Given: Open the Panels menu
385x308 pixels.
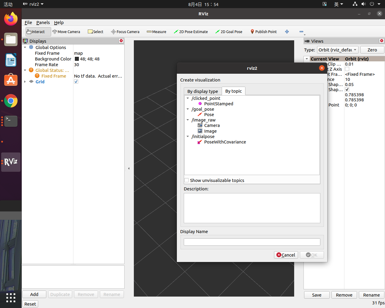Looking at the screenshot, I should click(x=43, y=23).
